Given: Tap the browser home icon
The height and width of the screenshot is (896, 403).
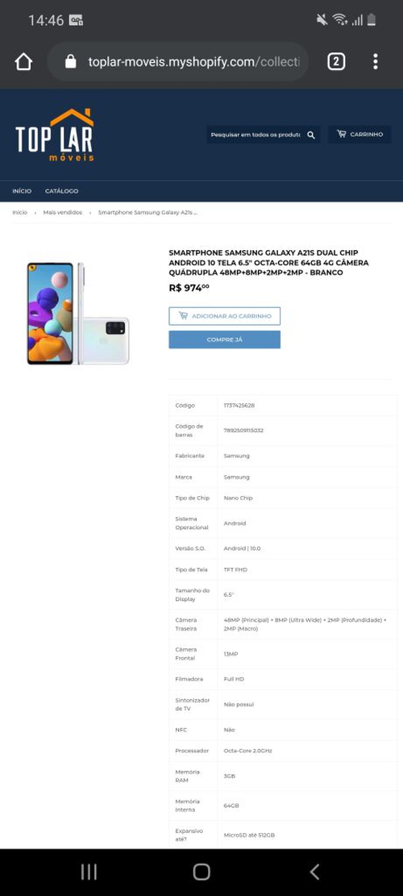Looking at the screenshot, I should (x=23, y=62).
